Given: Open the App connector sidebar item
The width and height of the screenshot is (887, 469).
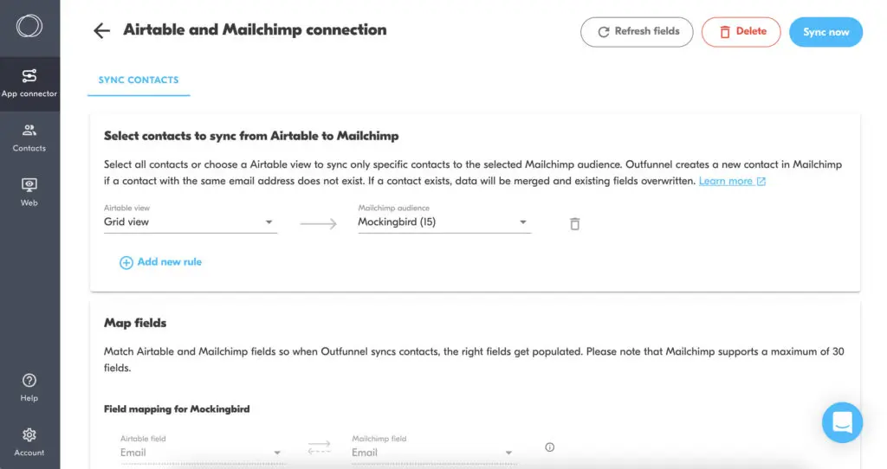Looking at the screenshot, I should [29, 83].
